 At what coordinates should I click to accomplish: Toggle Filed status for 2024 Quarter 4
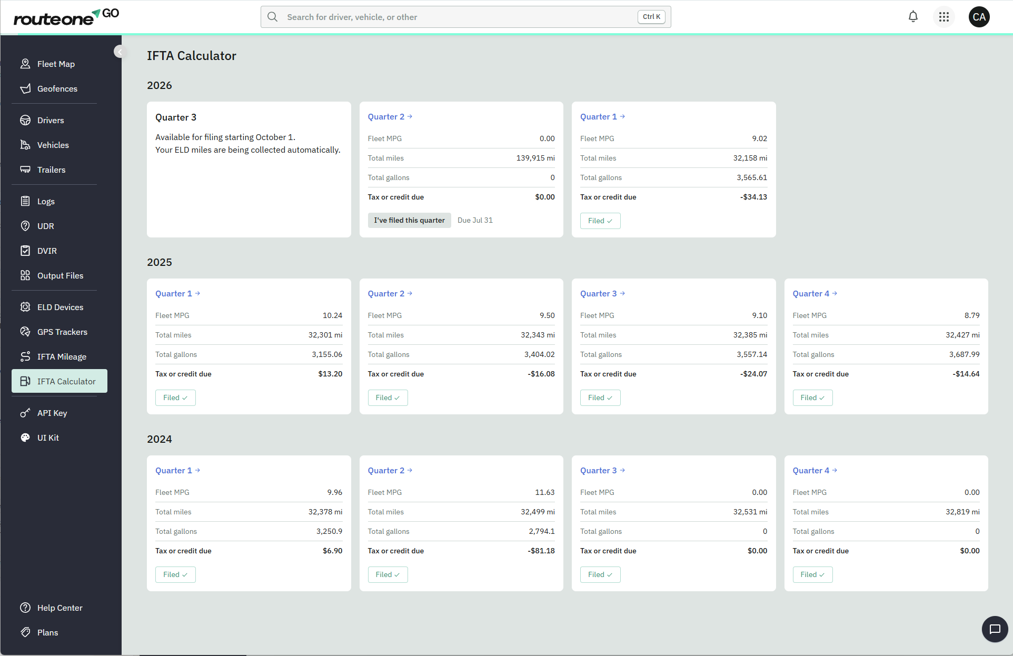[x=812, y=574]
